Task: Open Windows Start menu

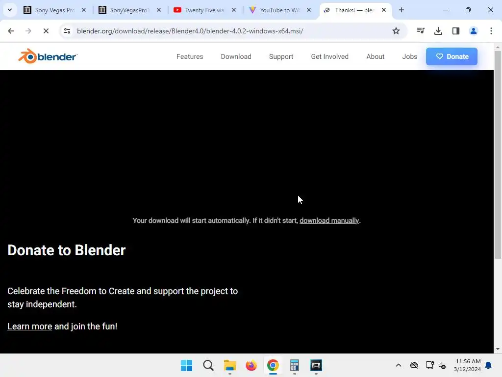Action: pyautogui.click(x=187, y=365)
